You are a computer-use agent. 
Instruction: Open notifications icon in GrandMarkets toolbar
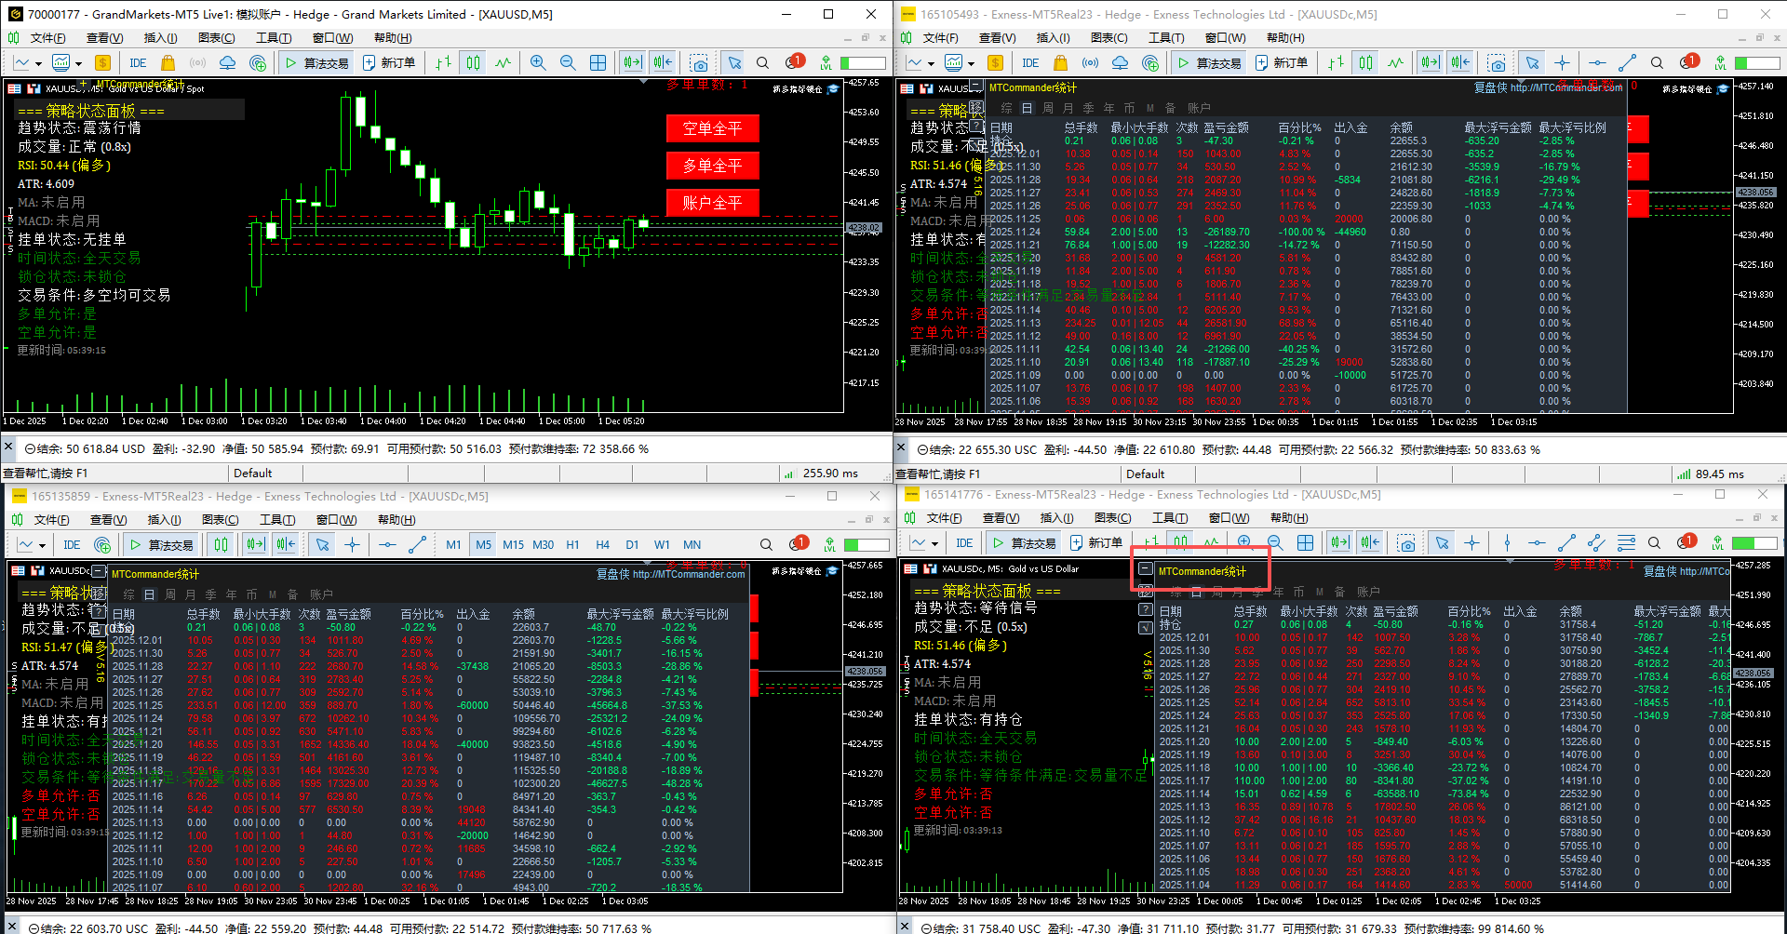pos(794,61)
